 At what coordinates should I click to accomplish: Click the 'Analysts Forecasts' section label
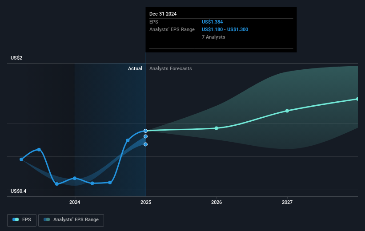pos(171,68)
